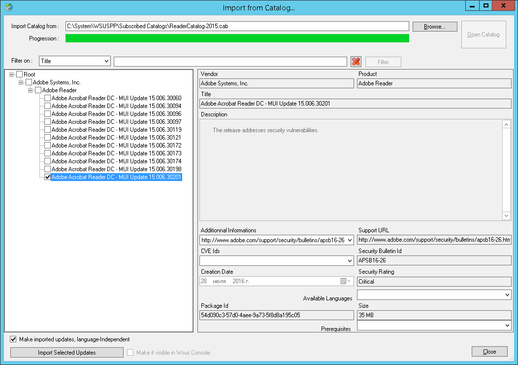Minimize the Import from Catalog window
518x365 pixels.
click(472, 5)
